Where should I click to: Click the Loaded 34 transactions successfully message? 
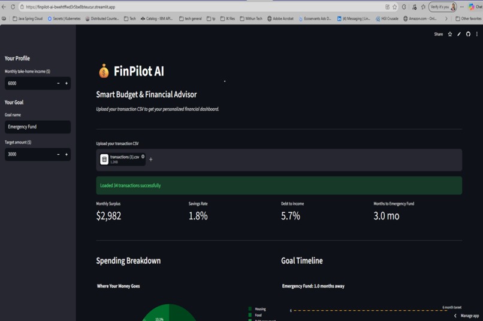[x=279, y=185]
